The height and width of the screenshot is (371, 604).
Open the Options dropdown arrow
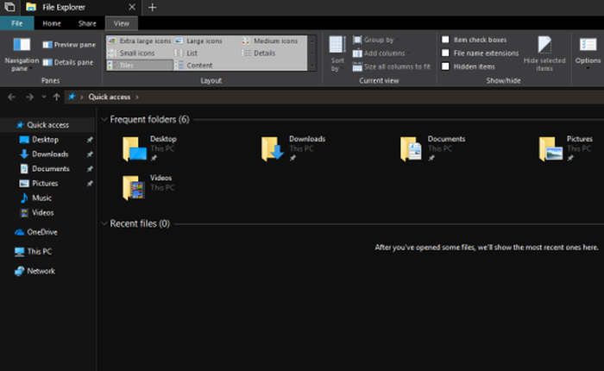[588, 68]
